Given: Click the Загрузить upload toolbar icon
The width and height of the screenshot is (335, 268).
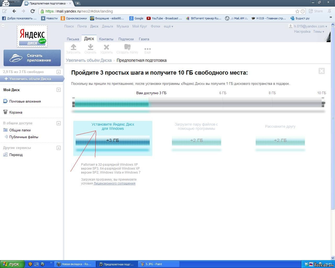Looking at the screenshot, I should (x=73, y=49).
